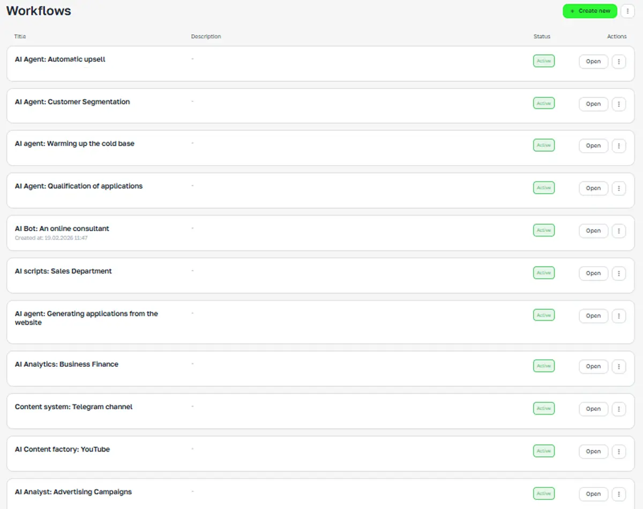Show more actions for Sales Department scripts
This screenshot has height=509, width=643.
pos(619,274)
